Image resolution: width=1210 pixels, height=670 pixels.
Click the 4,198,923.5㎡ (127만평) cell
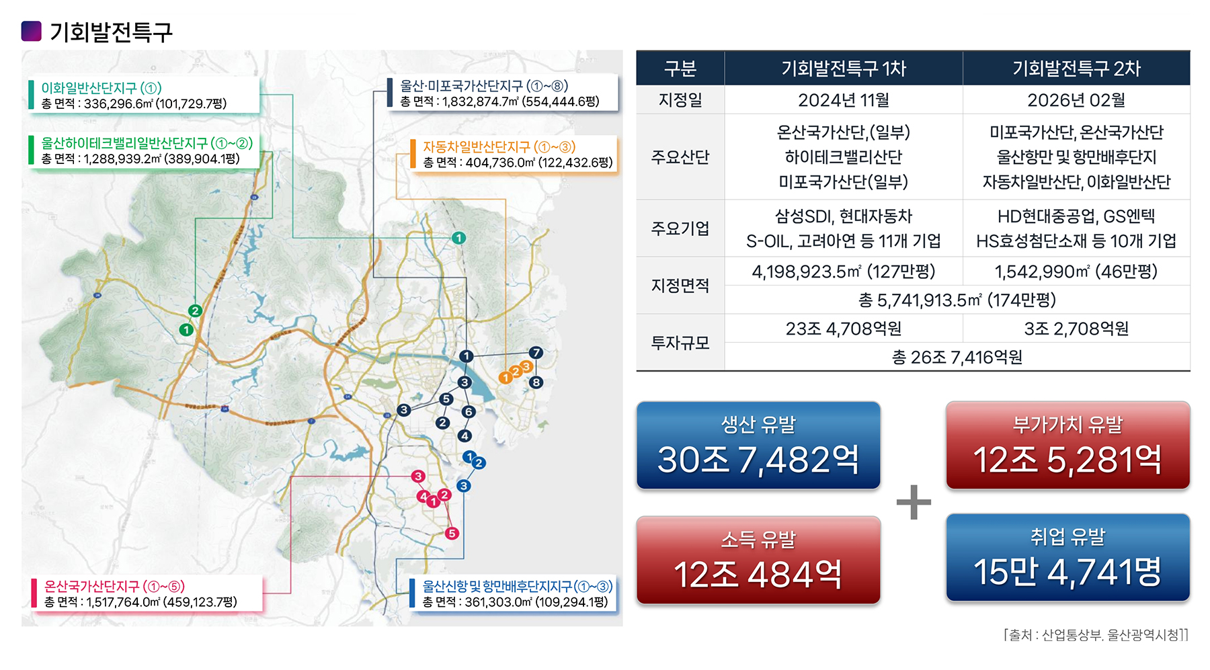(x=844, y=271)
